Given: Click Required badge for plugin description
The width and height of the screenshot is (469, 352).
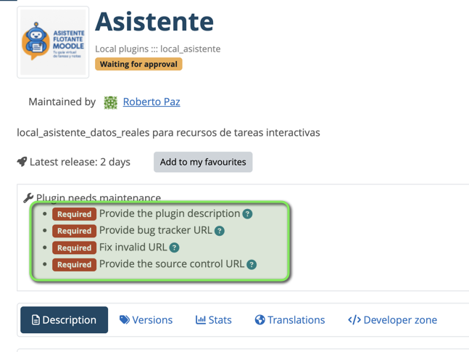Looking at the screenshot, I should (74, 214).
